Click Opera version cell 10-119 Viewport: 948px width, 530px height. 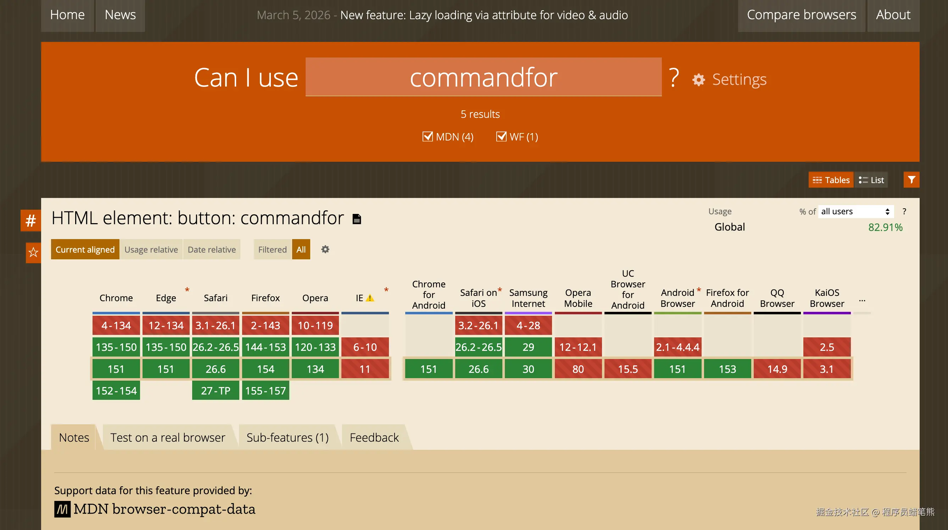[316, 326]
